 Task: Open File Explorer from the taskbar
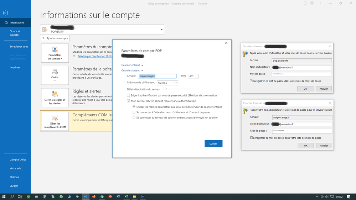pos(135,196)
